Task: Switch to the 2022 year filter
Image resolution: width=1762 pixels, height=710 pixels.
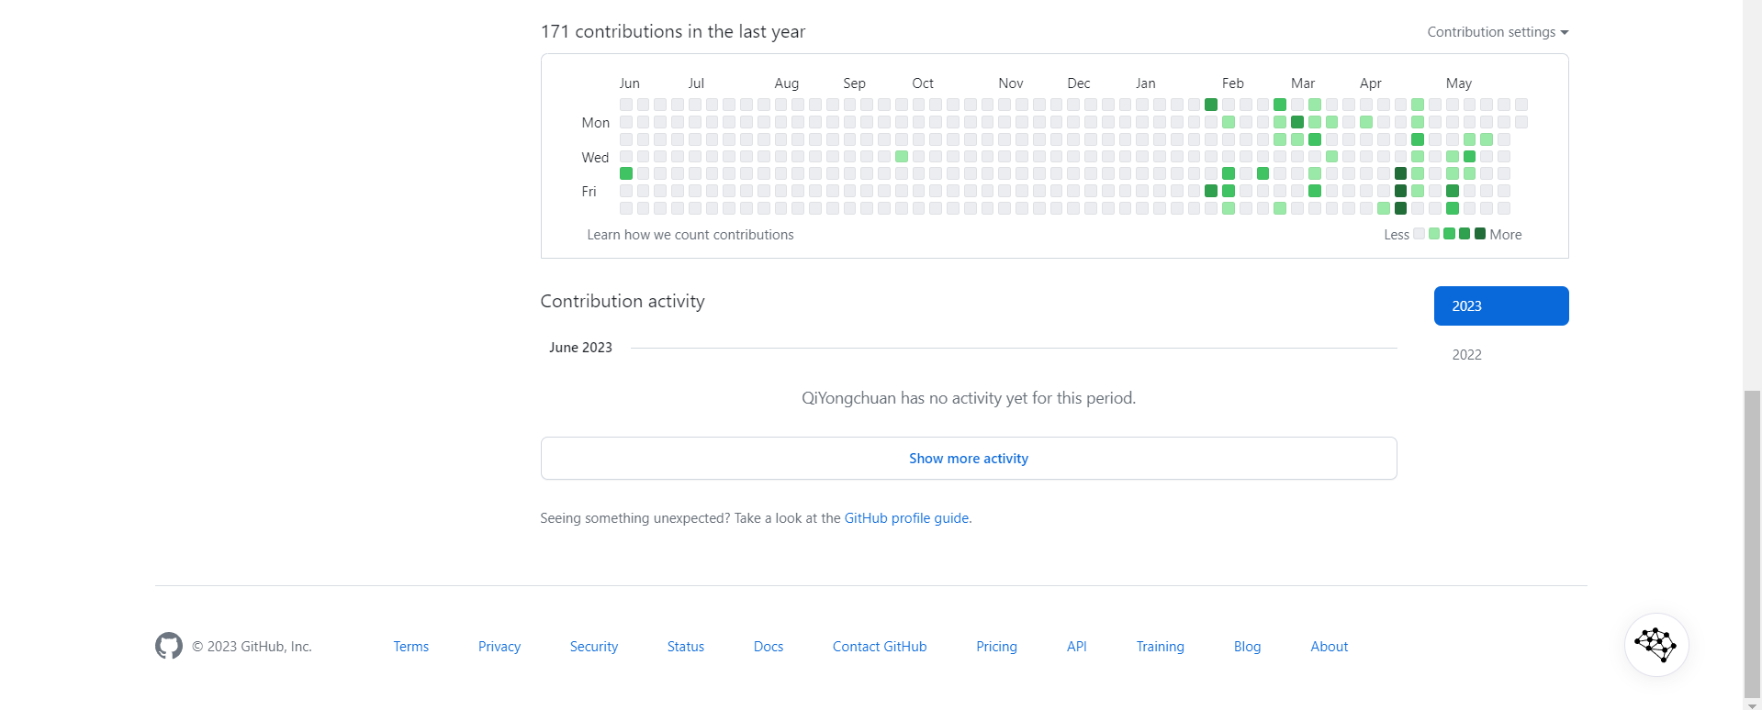Action: (1466, 354)
